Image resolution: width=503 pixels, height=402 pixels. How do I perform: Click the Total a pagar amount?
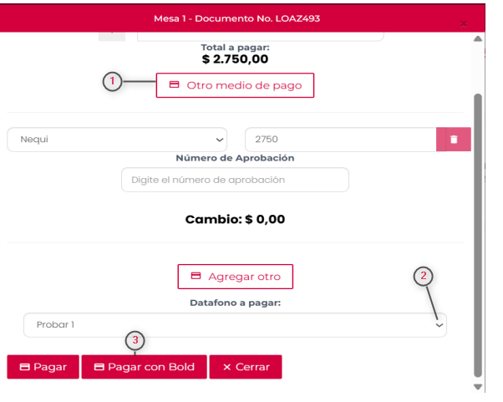click(x=235, y=60)
